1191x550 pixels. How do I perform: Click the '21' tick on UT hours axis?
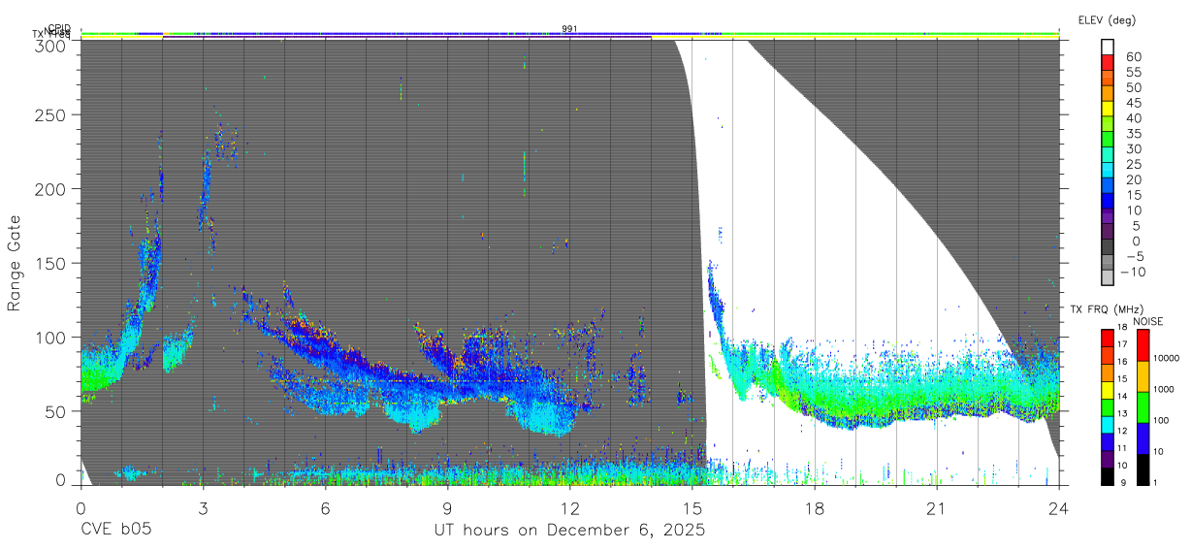tap(936, 507)
